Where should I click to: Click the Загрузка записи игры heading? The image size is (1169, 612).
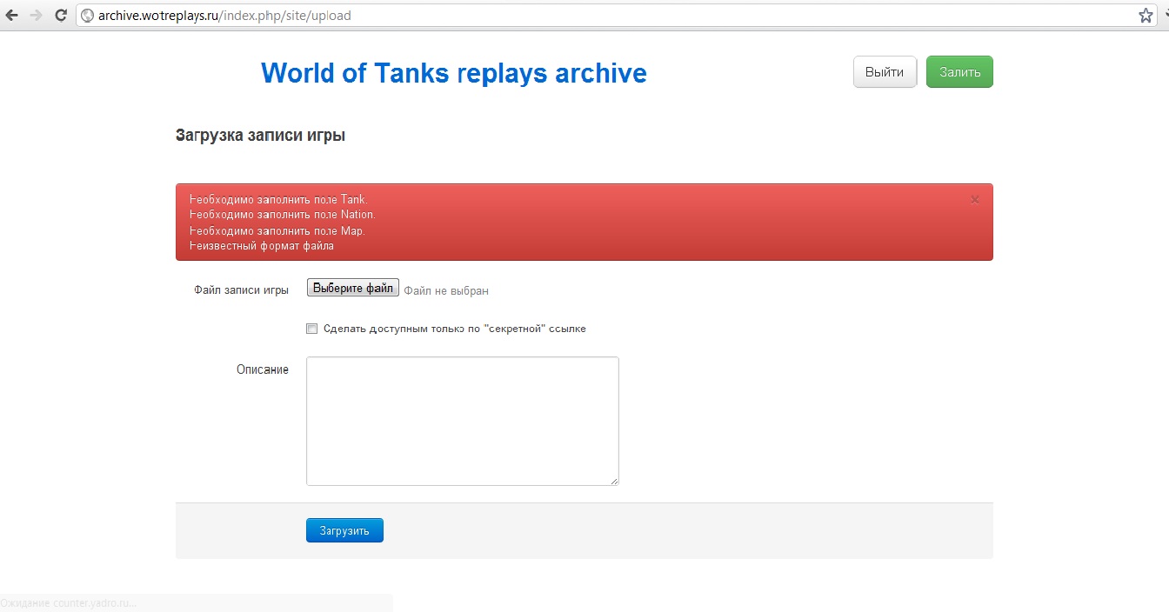click(x=260, y=136)
